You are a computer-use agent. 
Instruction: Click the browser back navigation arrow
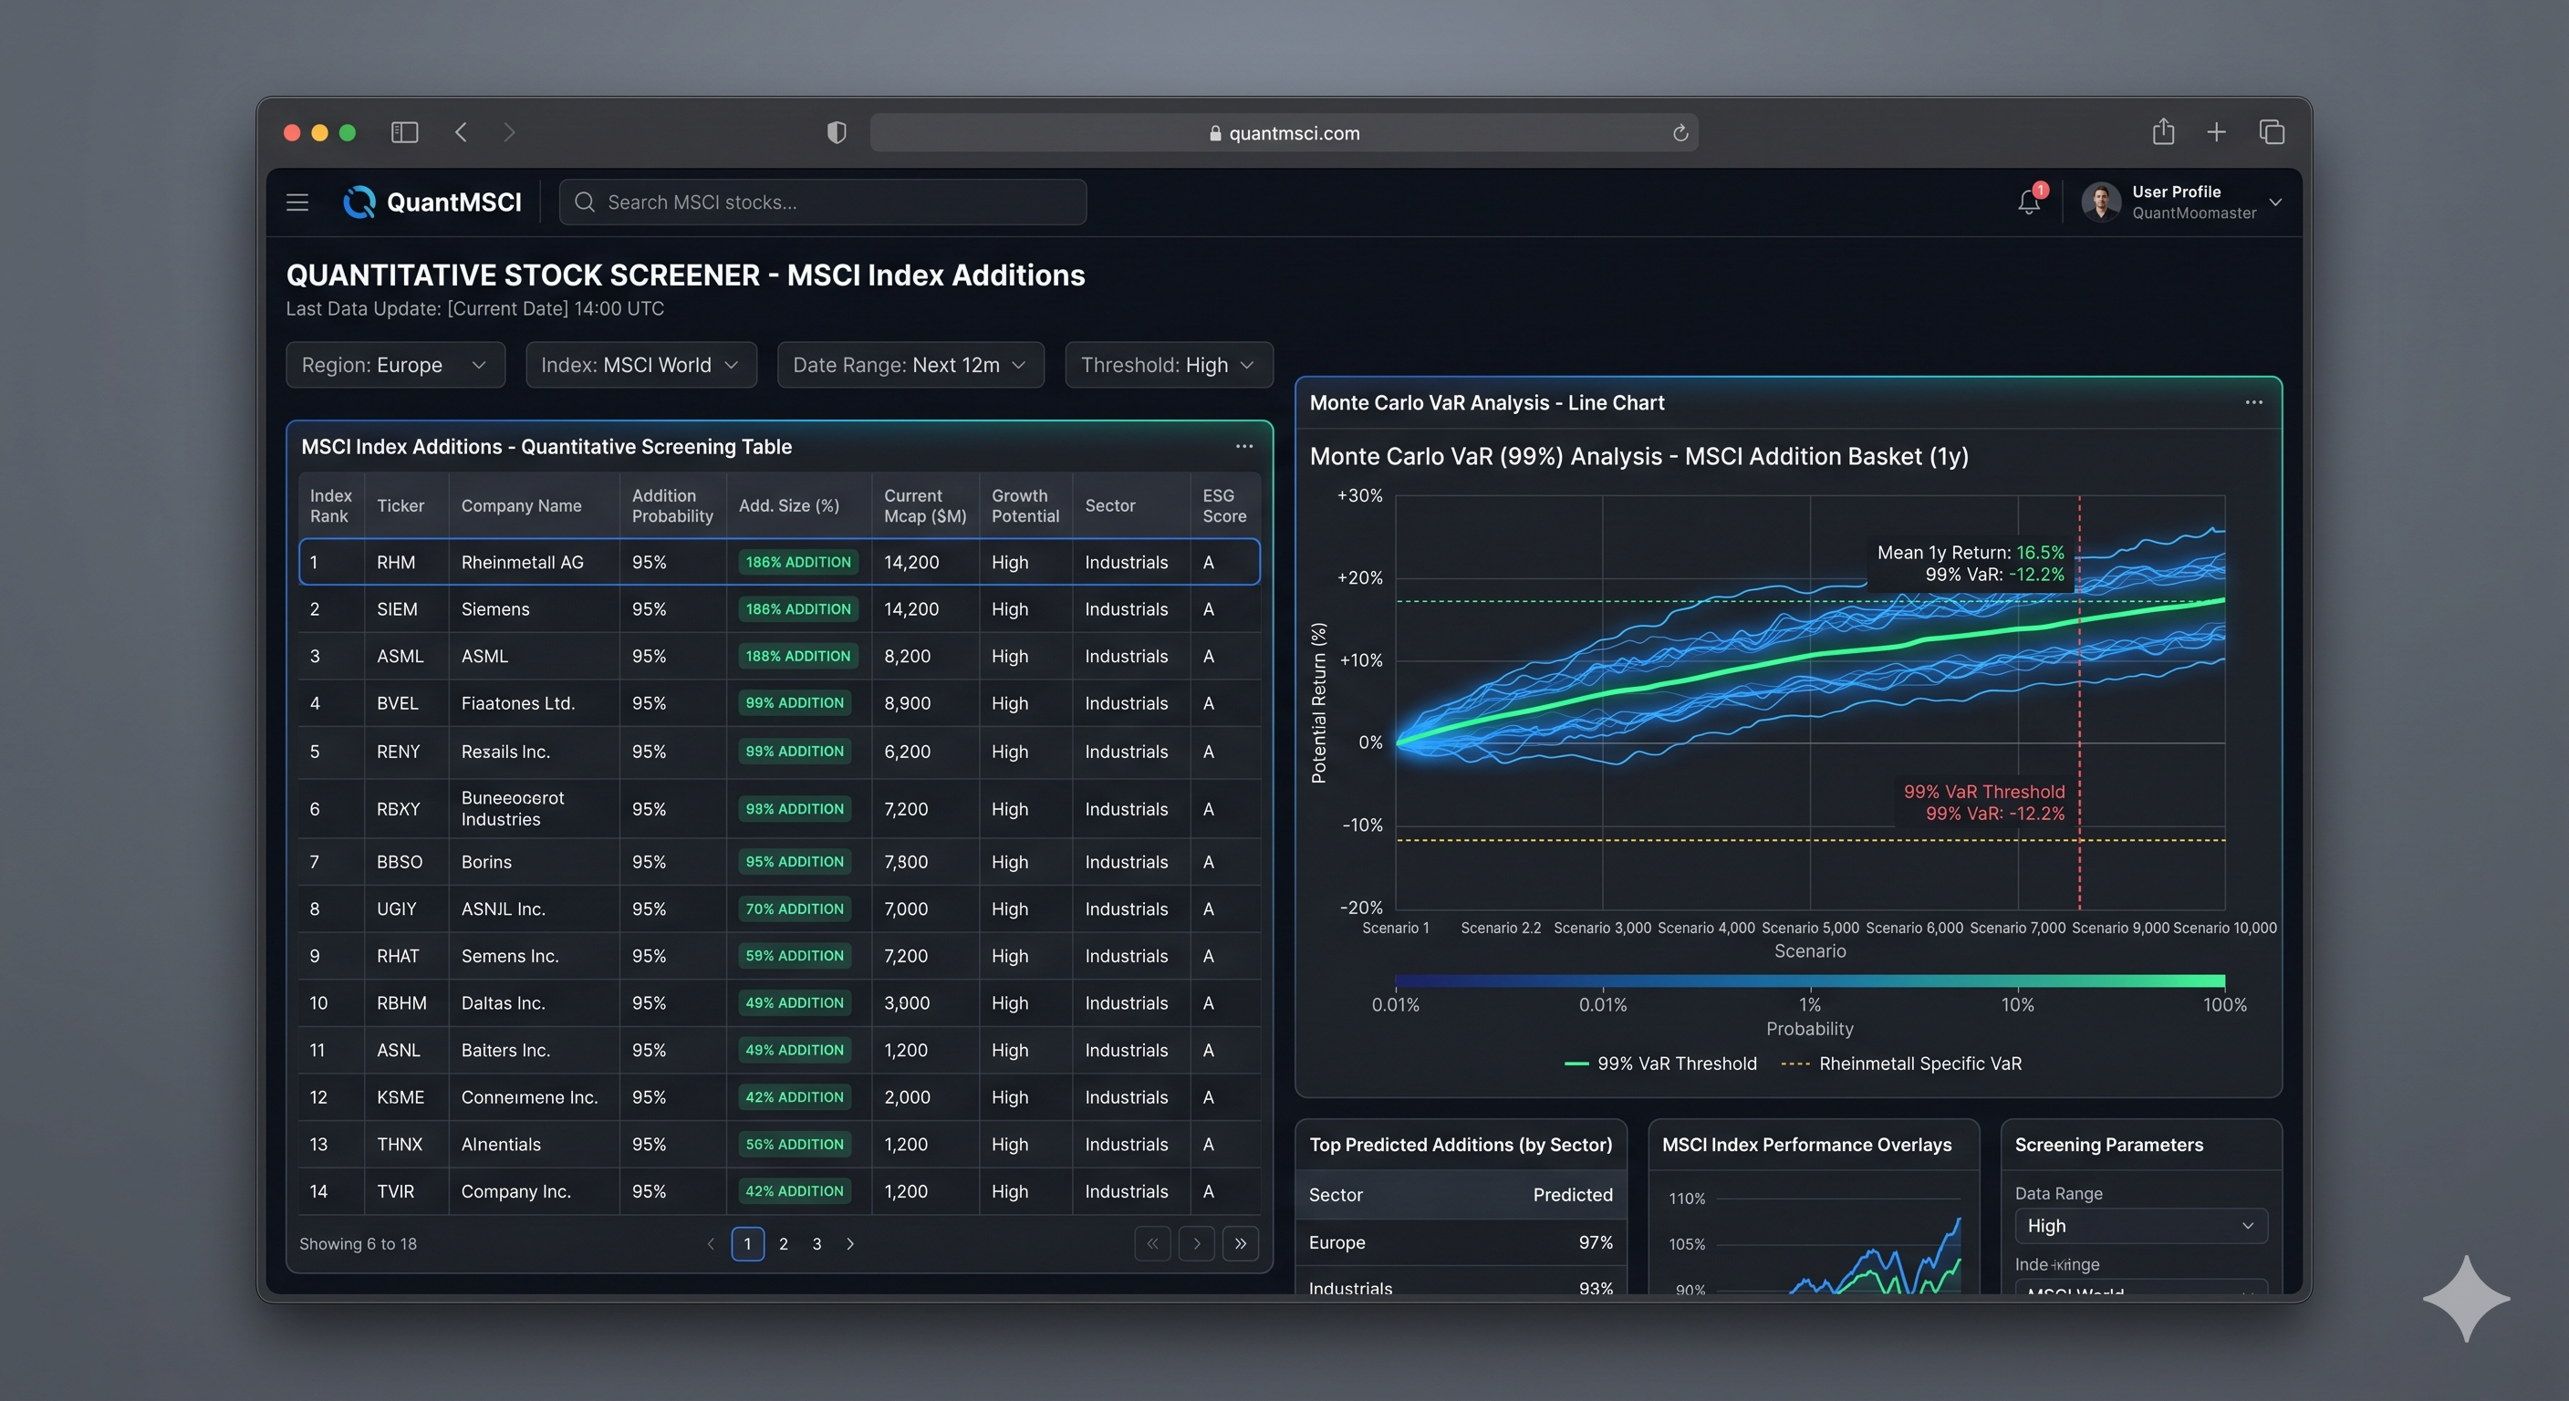[x=461, y=131]
